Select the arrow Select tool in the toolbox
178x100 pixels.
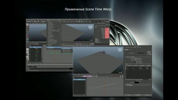28,25
